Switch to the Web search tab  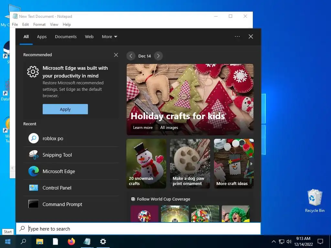coord(89,37)
